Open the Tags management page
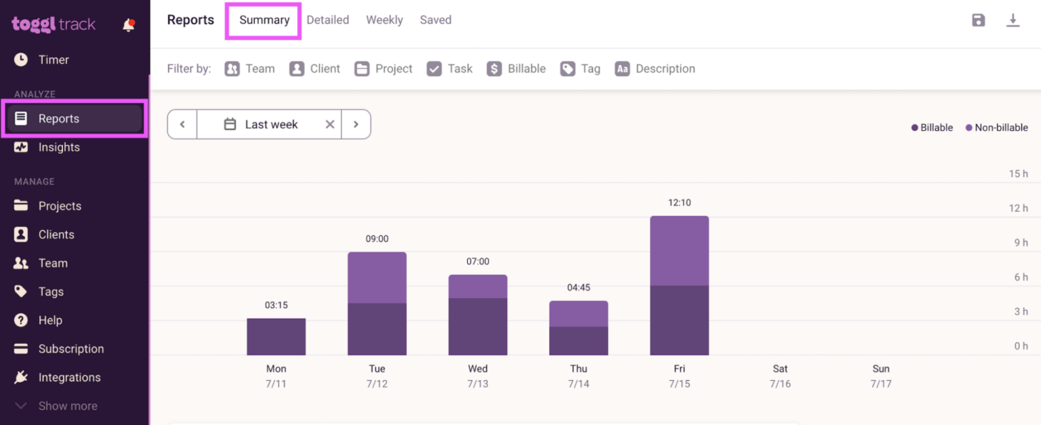The height and width of the screenshot is (425, 1041). pyautogui.click(x=51, y=291)
